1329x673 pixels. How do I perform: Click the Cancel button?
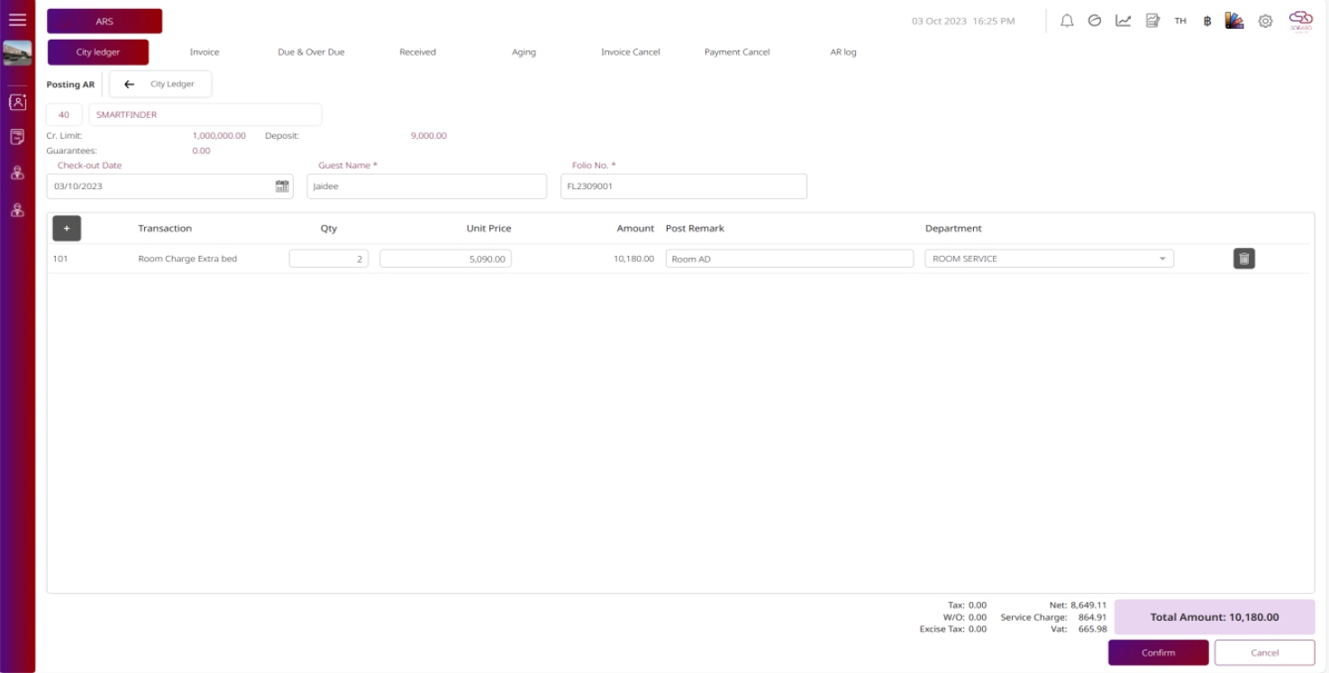pyautogui.click(x=1264, y=652)
